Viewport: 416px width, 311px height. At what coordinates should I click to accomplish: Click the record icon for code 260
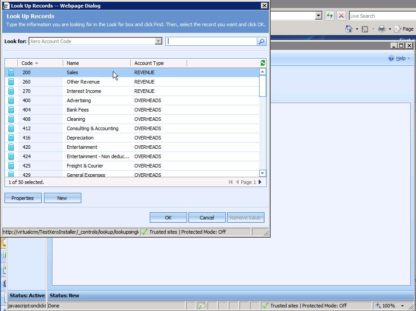(x=11, y=82)
